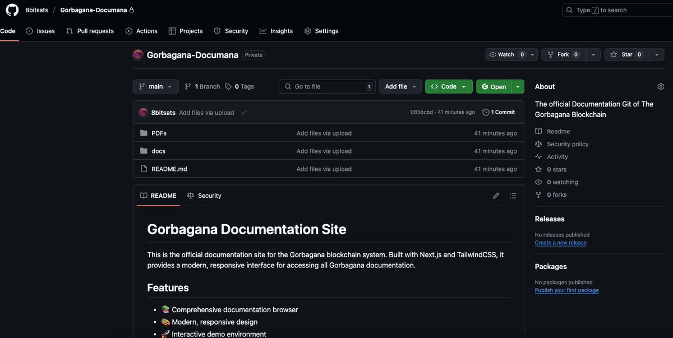Expand the Fork options dropdown arrow
Screen dimensions: 673x338
coord(593,54)
